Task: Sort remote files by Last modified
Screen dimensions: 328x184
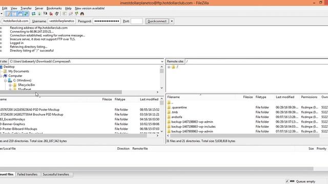Action: (x=285, y=97)
